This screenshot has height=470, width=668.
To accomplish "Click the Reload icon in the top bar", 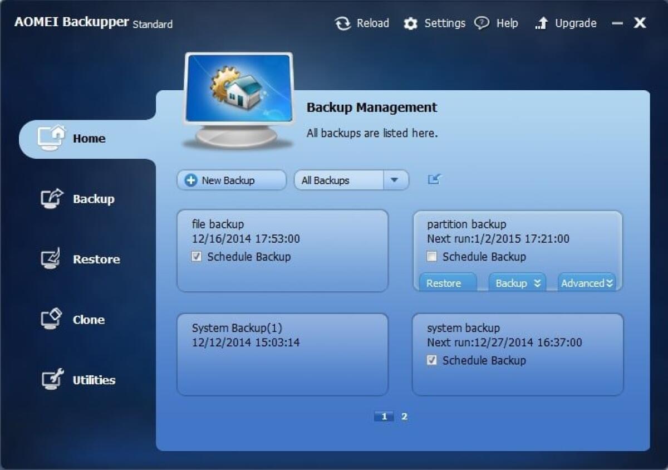I will pos(342,23).
